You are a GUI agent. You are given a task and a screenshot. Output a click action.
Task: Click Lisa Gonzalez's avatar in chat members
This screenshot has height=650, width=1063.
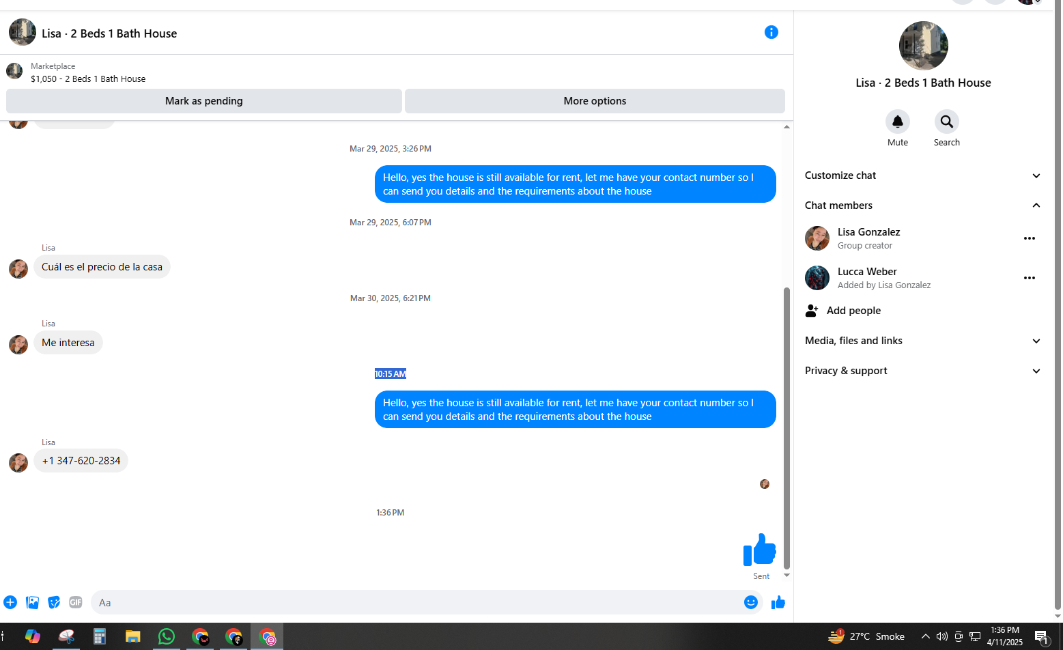pos(817,238)
